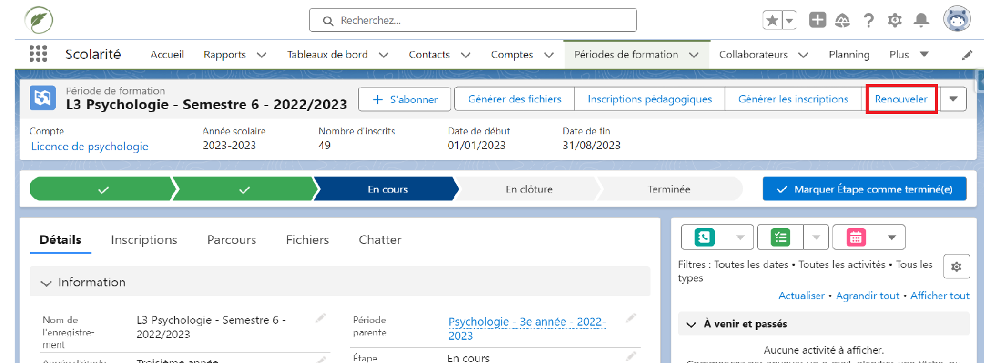
Task: Open the Notifications bell icon
Action: pyautogui.click(x=921, y=20)
